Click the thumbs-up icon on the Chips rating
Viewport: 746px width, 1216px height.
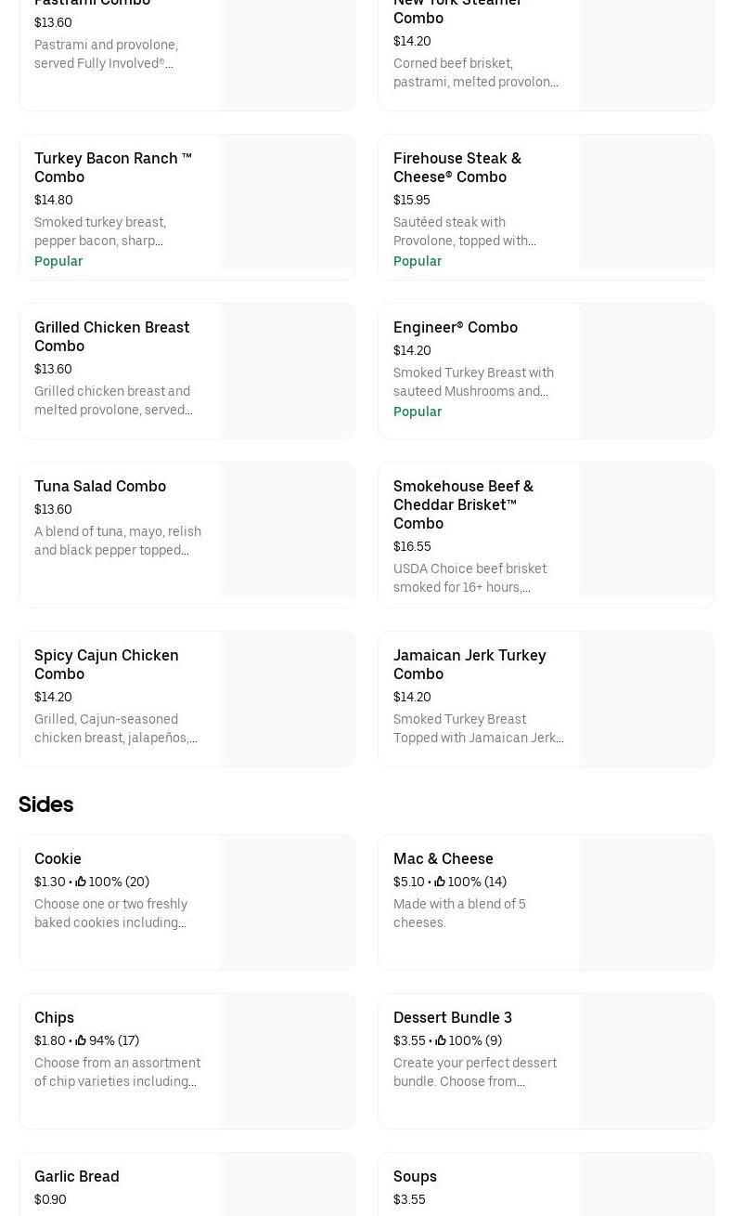pyautogui.click(x=81, y=1040)
